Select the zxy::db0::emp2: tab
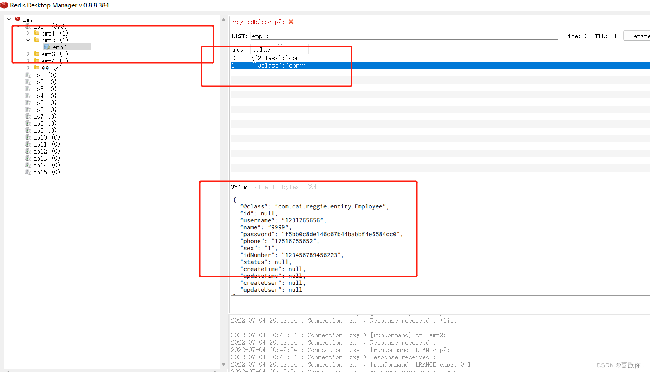The height and width of the screenshot is (372, 650). (x=257, y=22)
